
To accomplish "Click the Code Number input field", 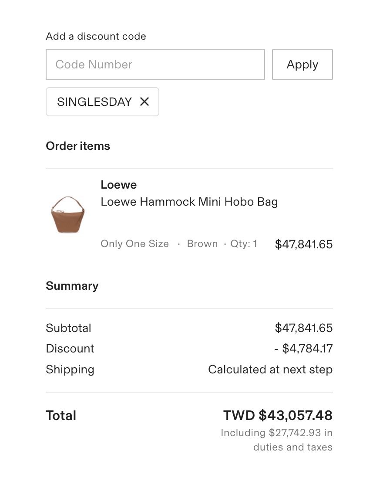I will 155,64.
